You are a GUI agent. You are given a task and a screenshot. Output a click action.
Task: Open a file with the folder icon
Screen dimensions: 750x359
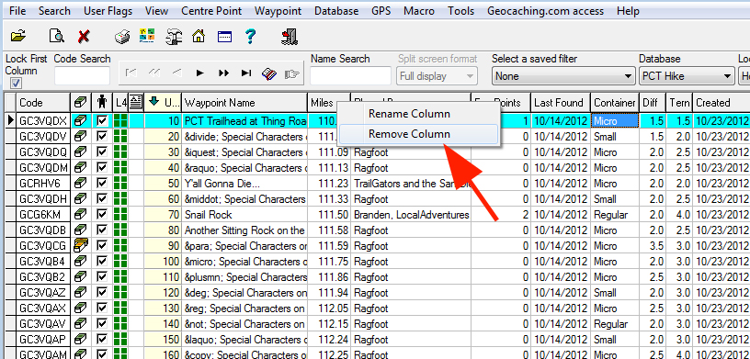click(x=18, y=36)
